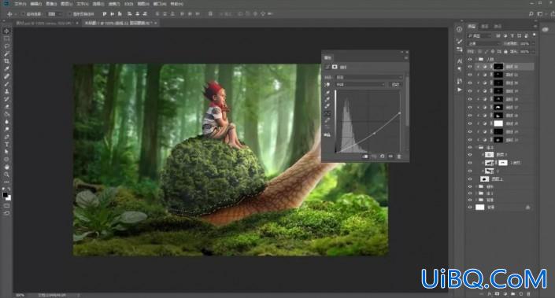Image resolution: width=555 pixels, height=298 pixels.
Task: Click the white point eyedropper in Curves properties
Action: click(x=327, y=106)
